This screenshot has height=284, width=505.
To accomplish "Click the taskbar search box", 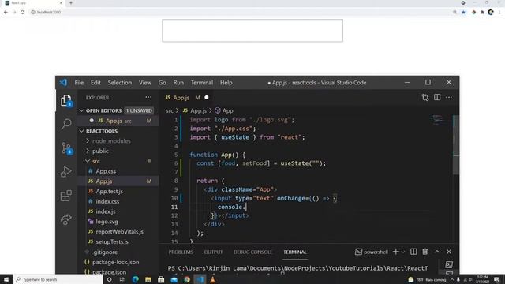I will click(x=58, y=279).
